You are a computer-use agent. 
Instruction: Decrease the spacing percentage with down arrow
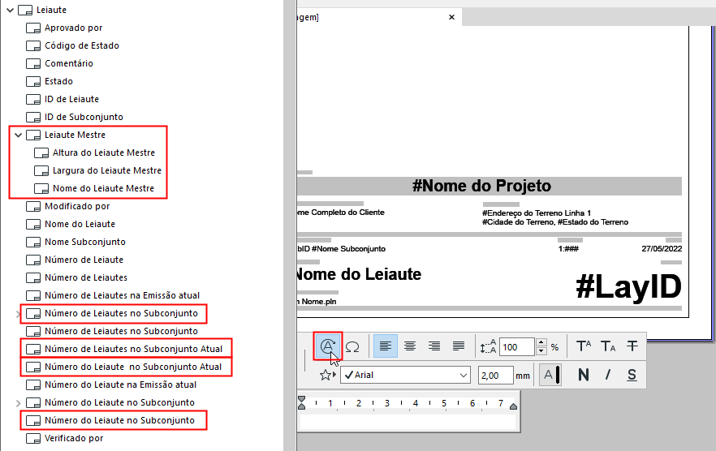(x=541, y=351)
